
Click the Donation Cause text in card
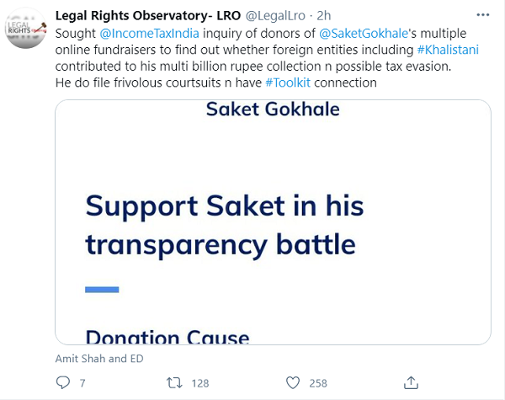click(x=167, y=337)
